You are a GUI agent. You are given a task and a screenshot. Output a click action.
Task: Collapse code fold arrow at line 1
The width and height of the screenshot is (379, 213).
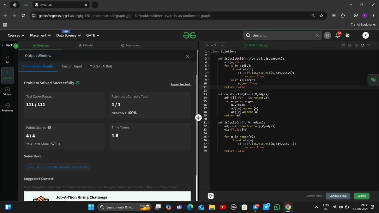(208, 51)
